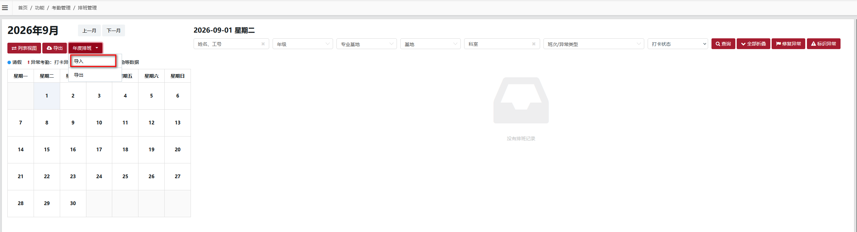Viewport: 857px width, 232px height.
Task: Click the 星期一 column header
Action: tap(21, 76)
